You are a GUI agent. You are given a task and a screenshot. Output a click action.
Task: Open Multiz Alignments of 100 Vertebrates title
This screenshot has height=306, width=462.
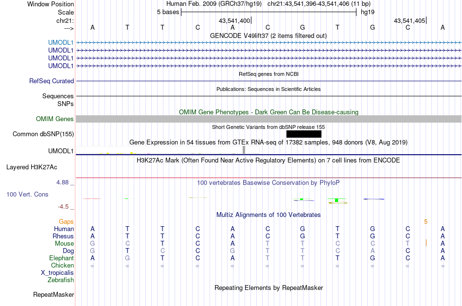coord(268,215)
